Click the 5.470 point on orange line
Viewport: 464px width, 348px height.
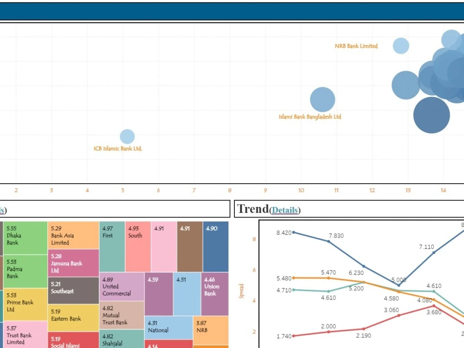tap(329, 278)
